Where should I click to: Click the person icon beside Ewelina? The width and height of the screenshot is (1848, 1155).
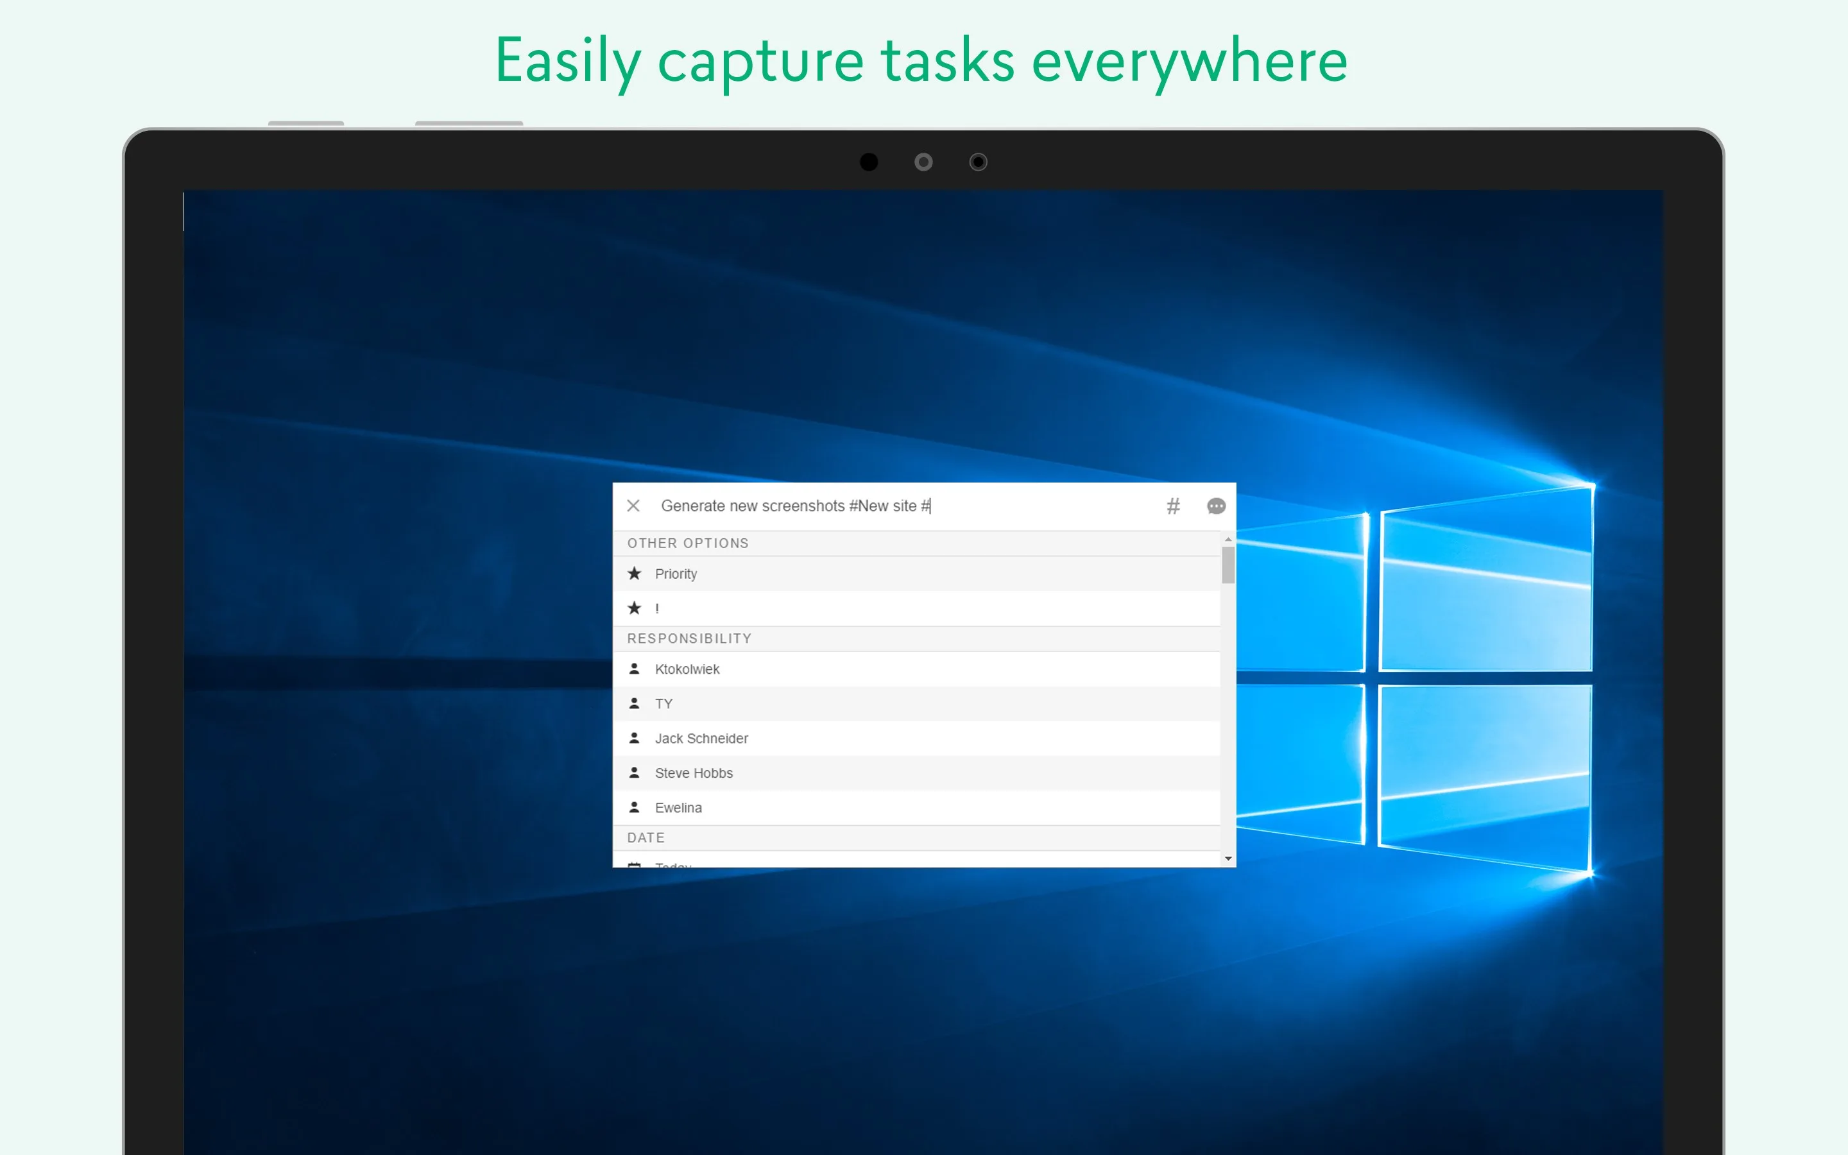coord(634,807)
